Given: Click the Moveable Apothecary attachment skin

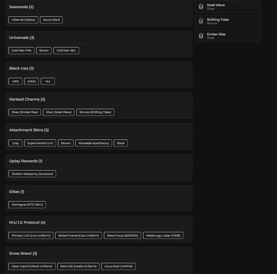Looking at the screenshot, I should (94, 143).
